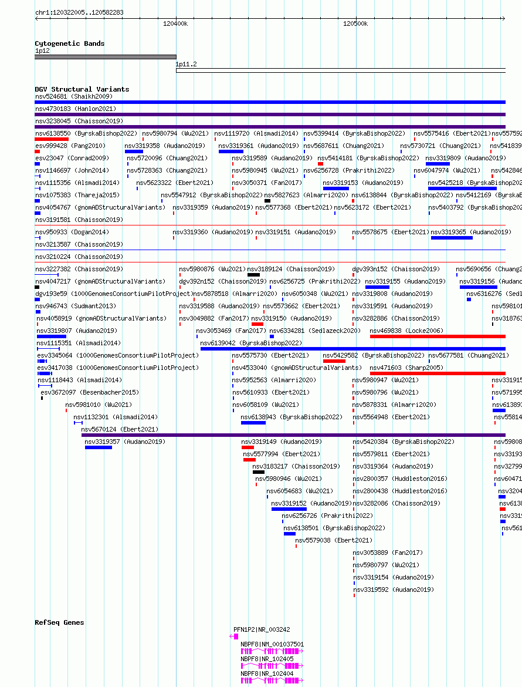Select the red bar under nsv6138550
This screenshot has height=687, width=522.
(x=52, y=139)
